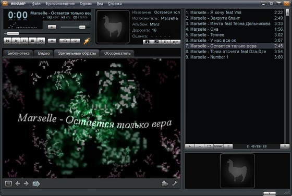Collapse the panel with the bottom arrow tab
292x196 pixels.
[x=269, y=193]
